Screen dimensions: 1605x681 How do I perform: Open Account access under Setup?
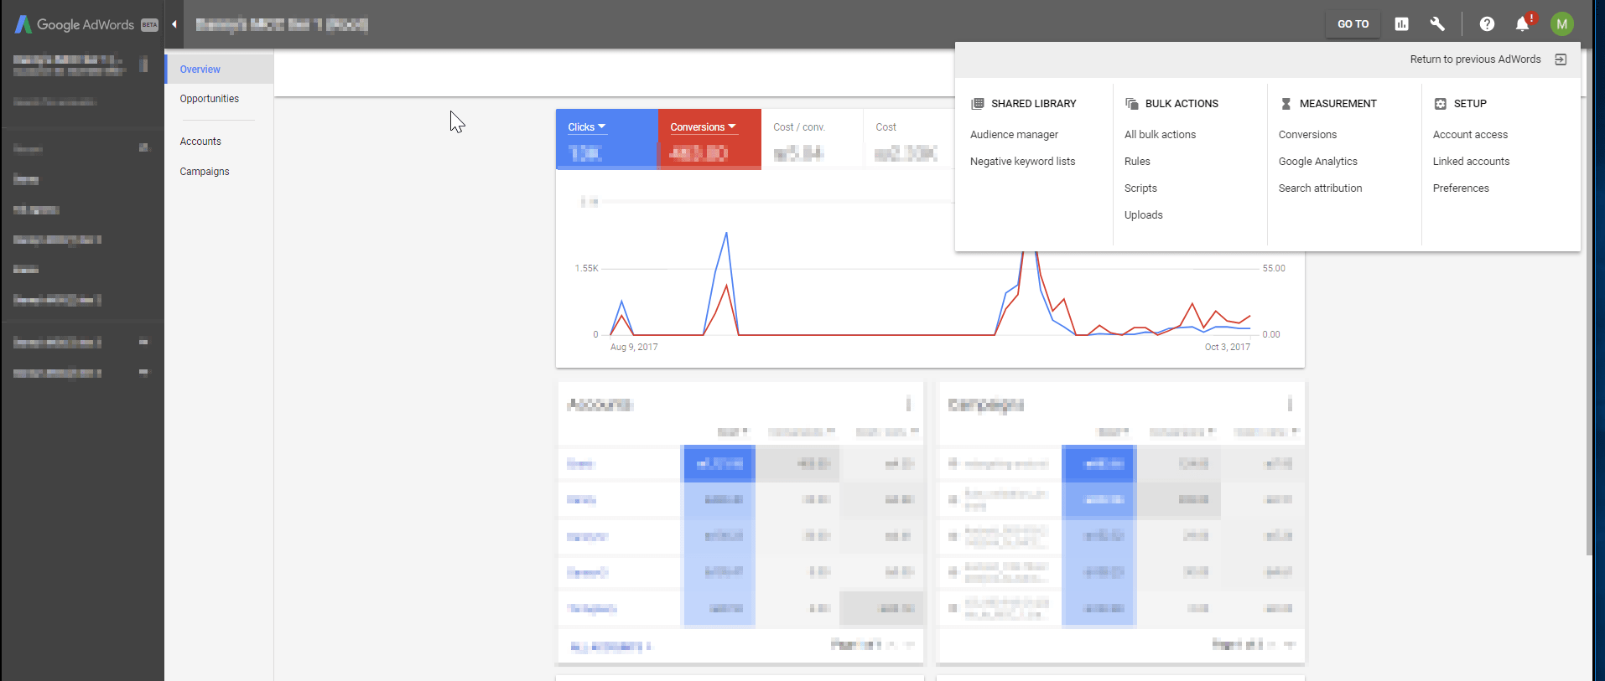[x=1470, y=135]
